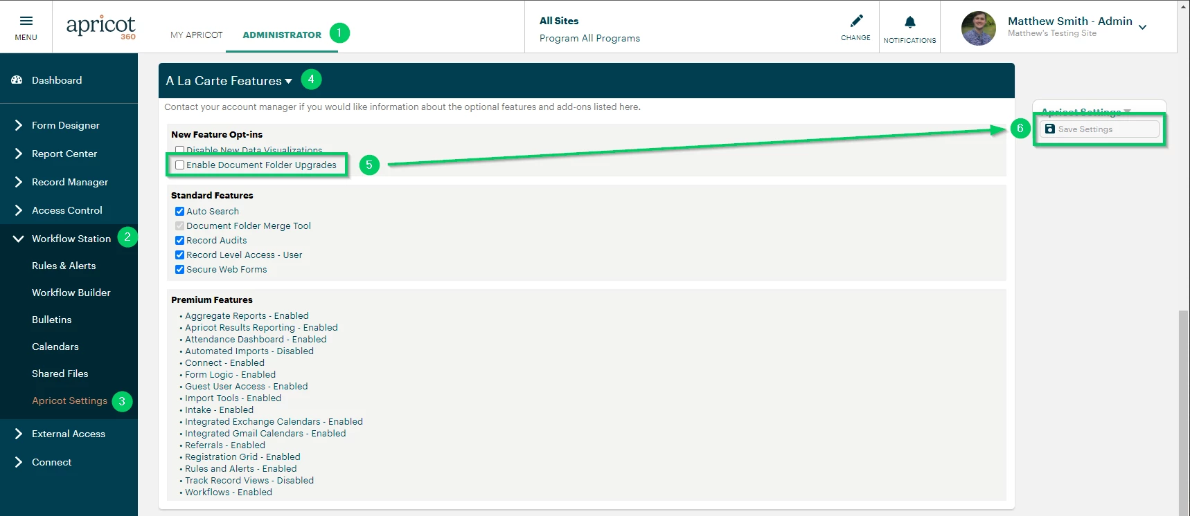Expand the Record Manager chevron
1190x516 pixels.
pyautogui.click(x=19, y=182)
